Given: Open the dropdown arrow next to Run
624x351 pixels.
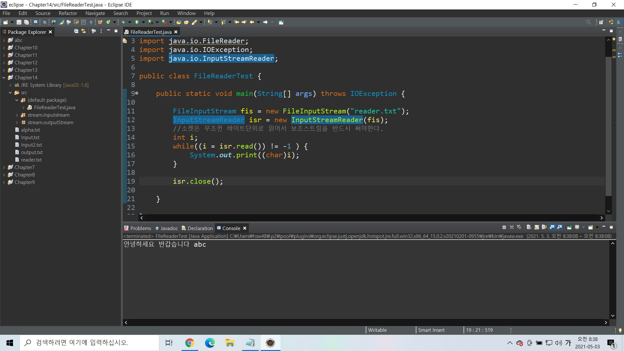Looking at the screenshot, I should click(x=143, y=22).
